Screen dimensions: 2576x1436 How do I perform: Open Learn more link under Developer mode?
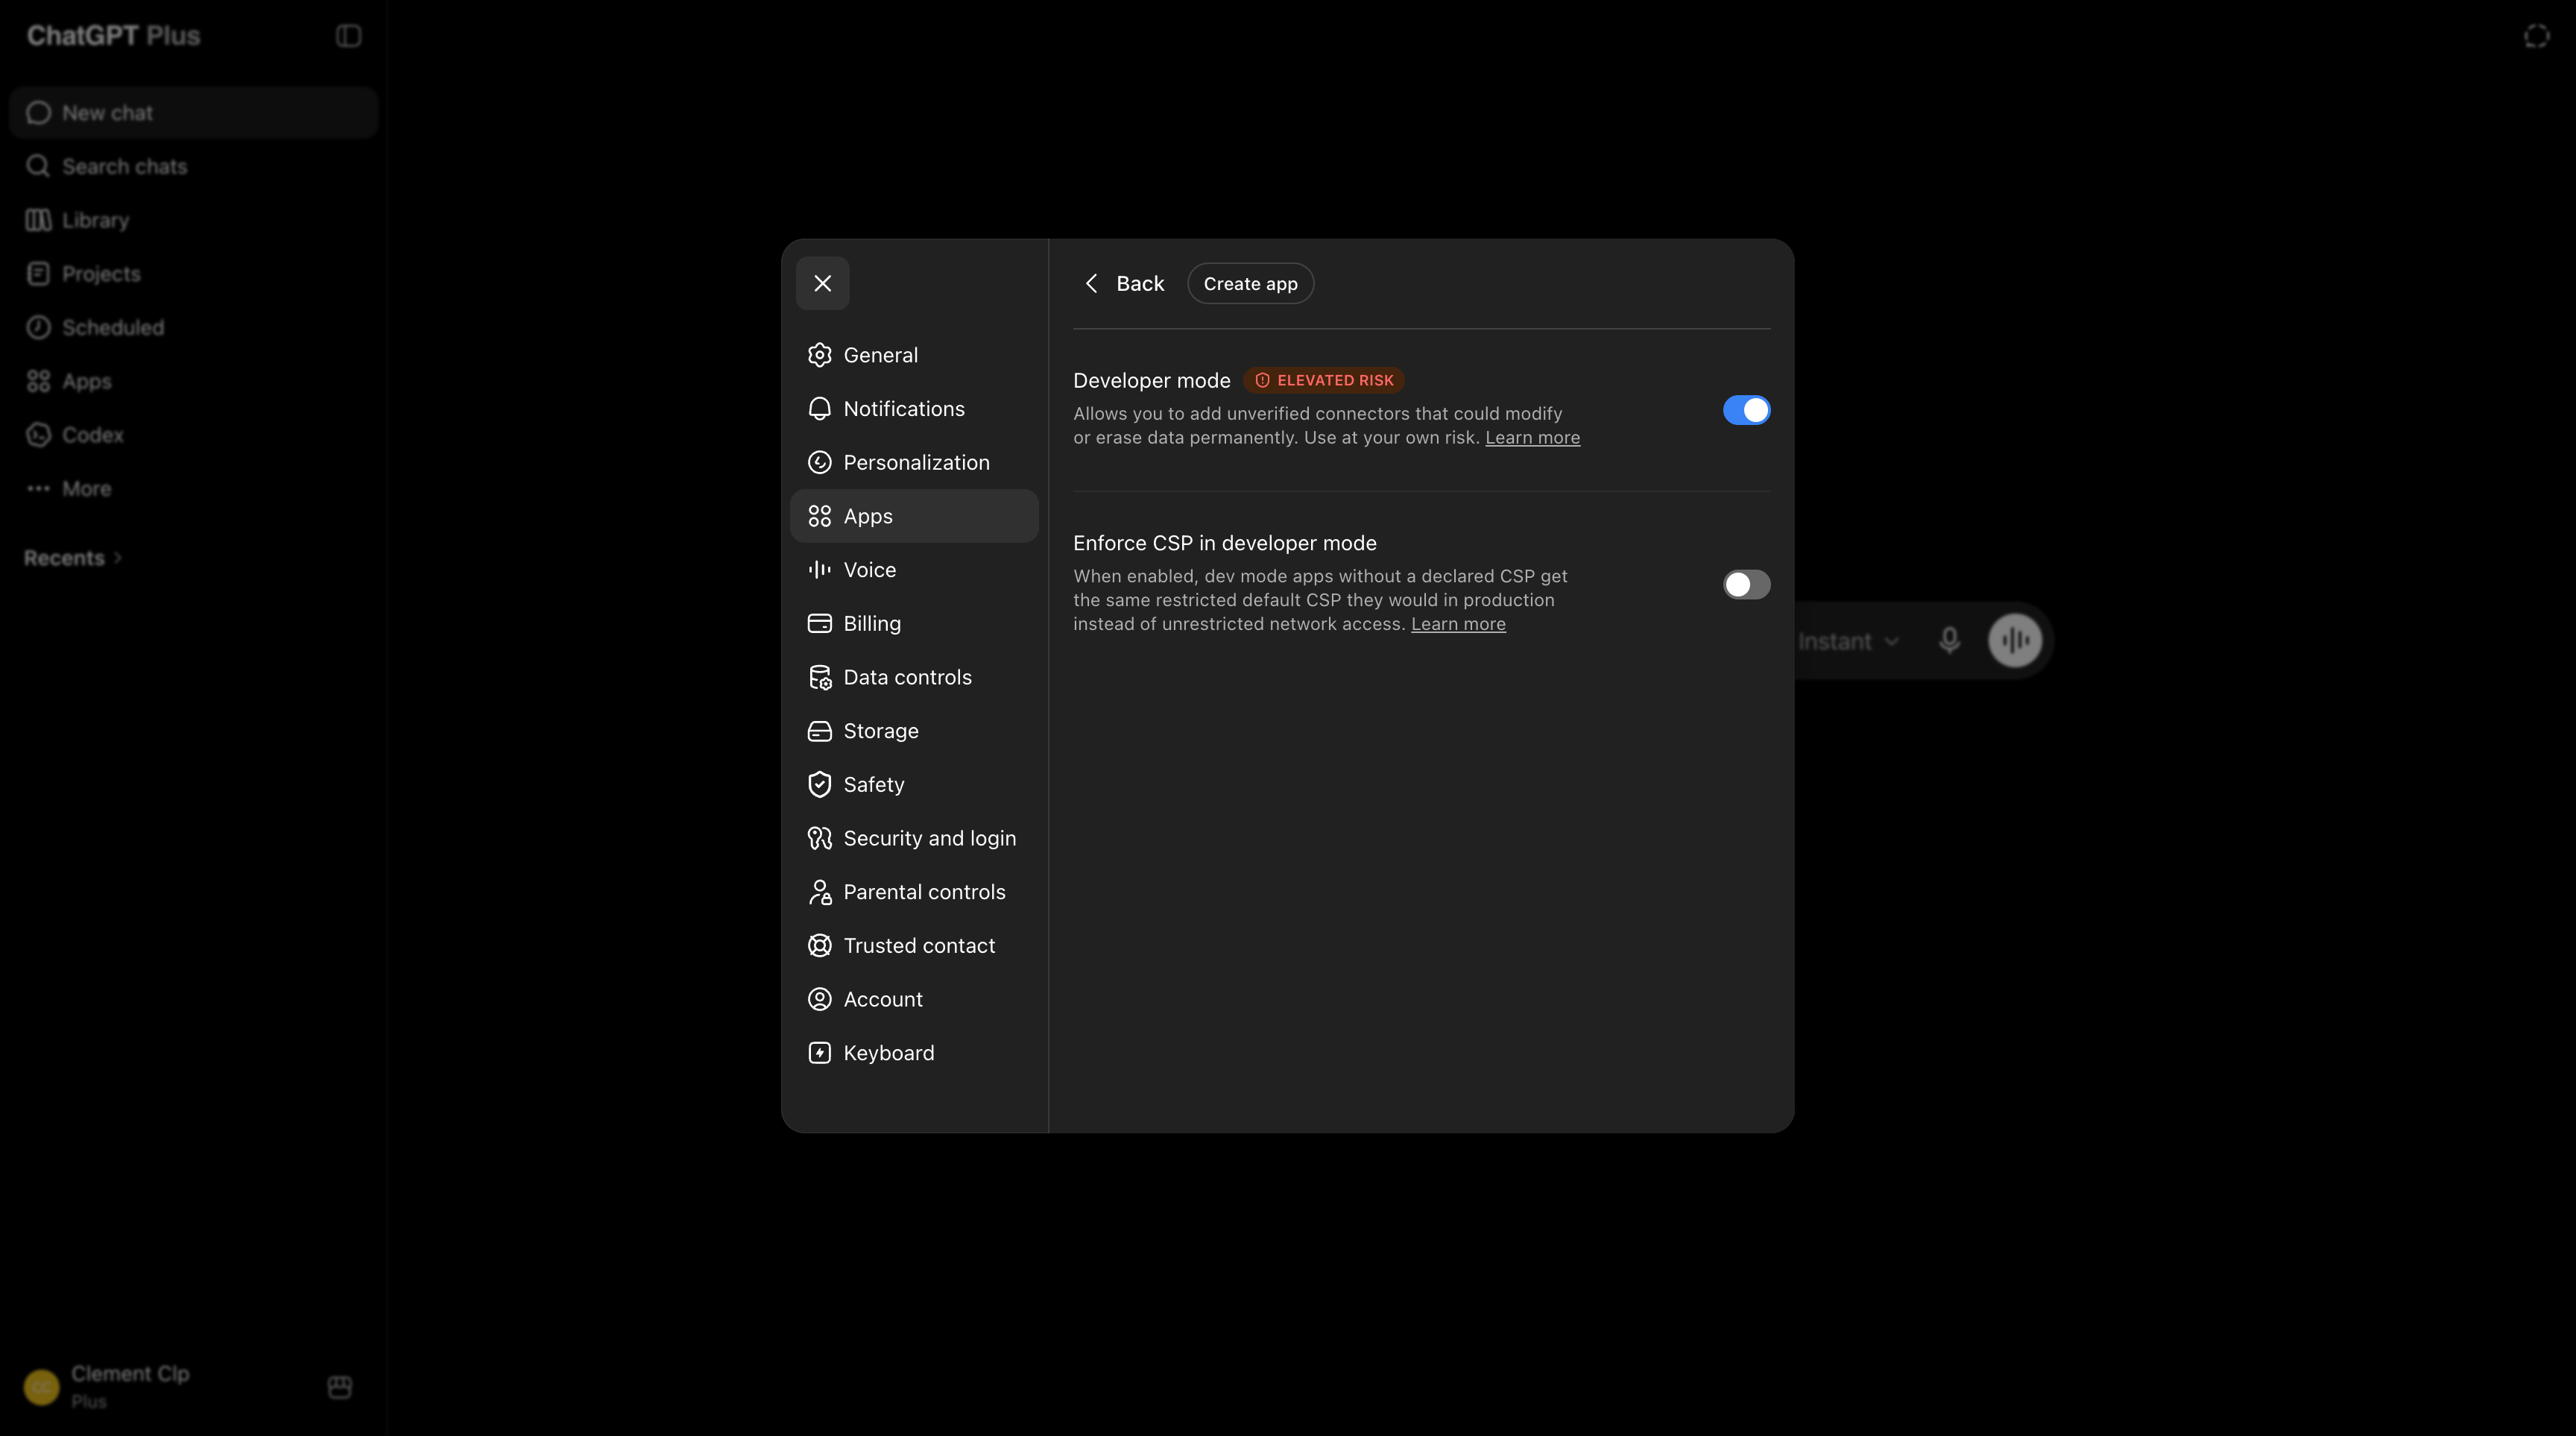point(1532,438)
